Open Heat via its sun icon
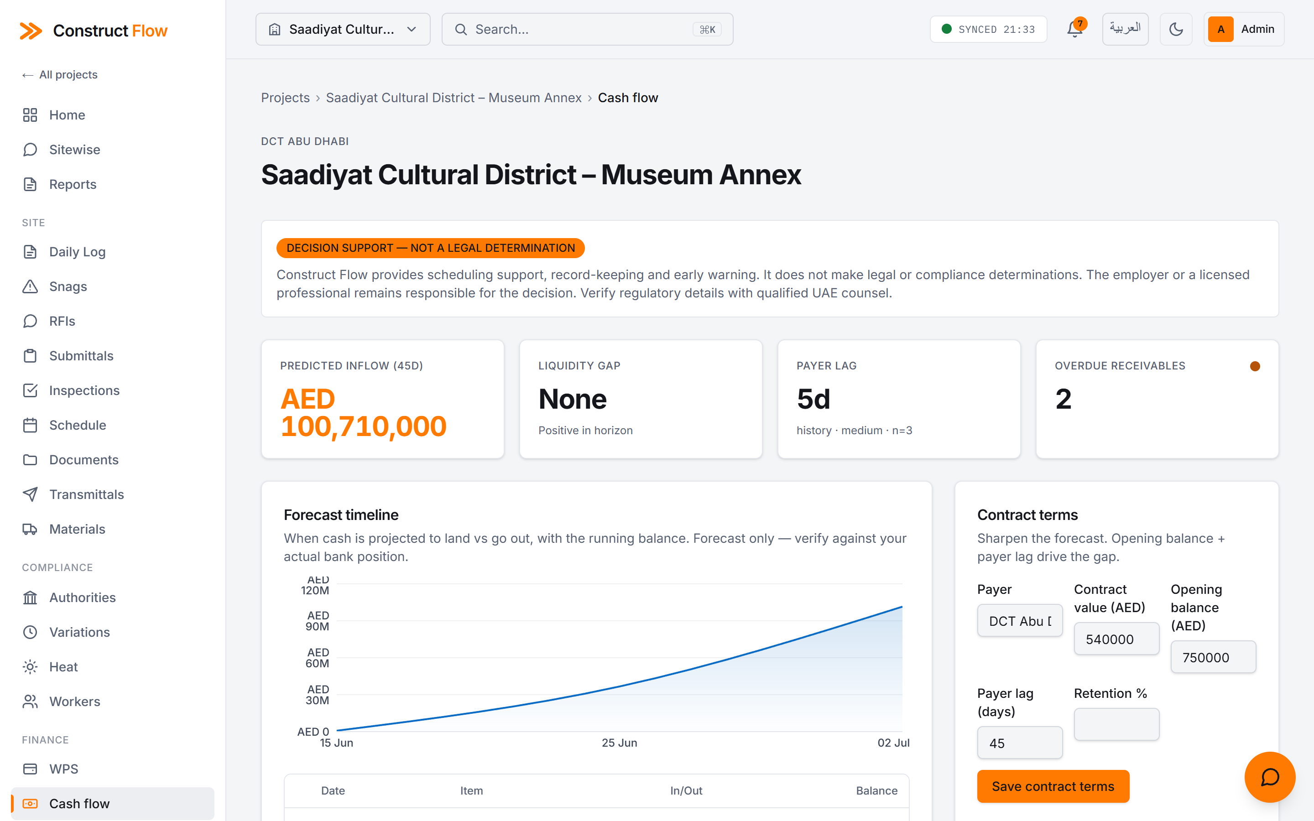1314x821 pixels. [30, 667]
